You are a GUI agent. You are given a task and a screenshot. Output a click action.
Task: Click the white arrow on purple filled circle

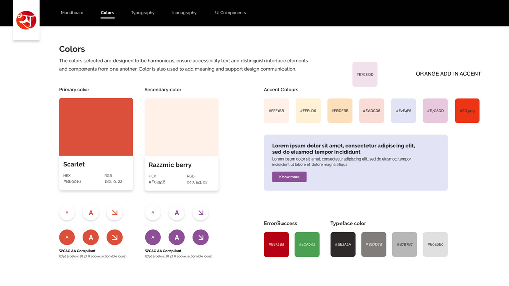pyautogui.click(x=201, y=237)
